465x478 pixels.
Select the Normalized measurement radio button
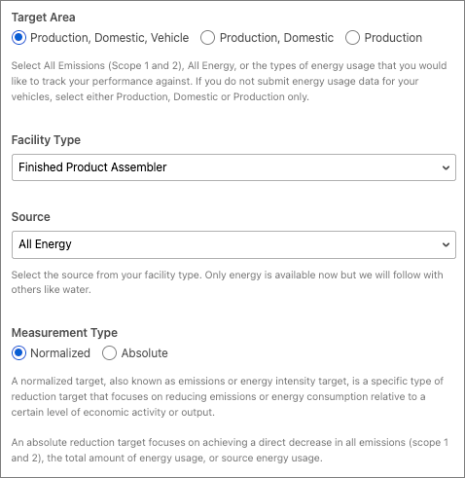click(x=18, y=353)
